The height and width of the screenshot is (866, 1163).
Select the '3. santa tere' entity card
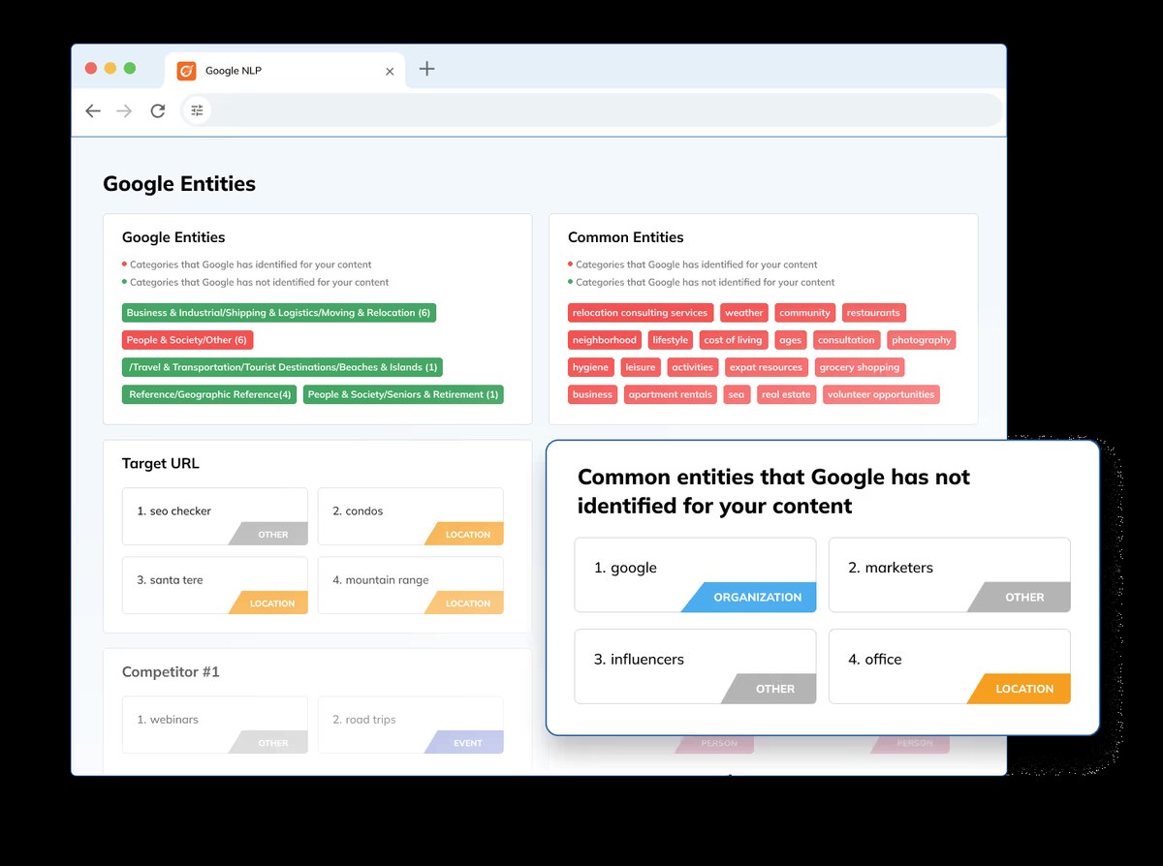215,585
